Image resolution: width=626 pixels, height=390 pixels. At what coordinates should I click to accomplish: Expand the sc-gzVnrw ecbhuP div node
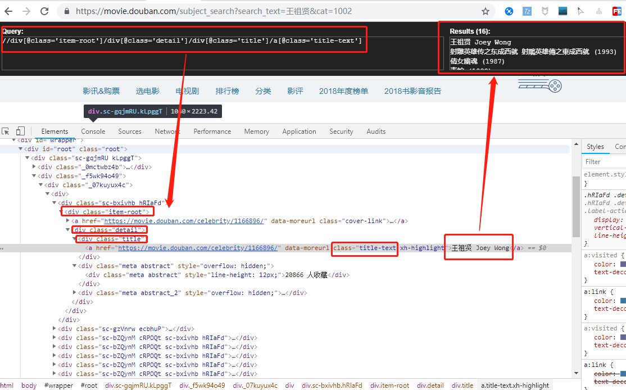click(55, 329)
